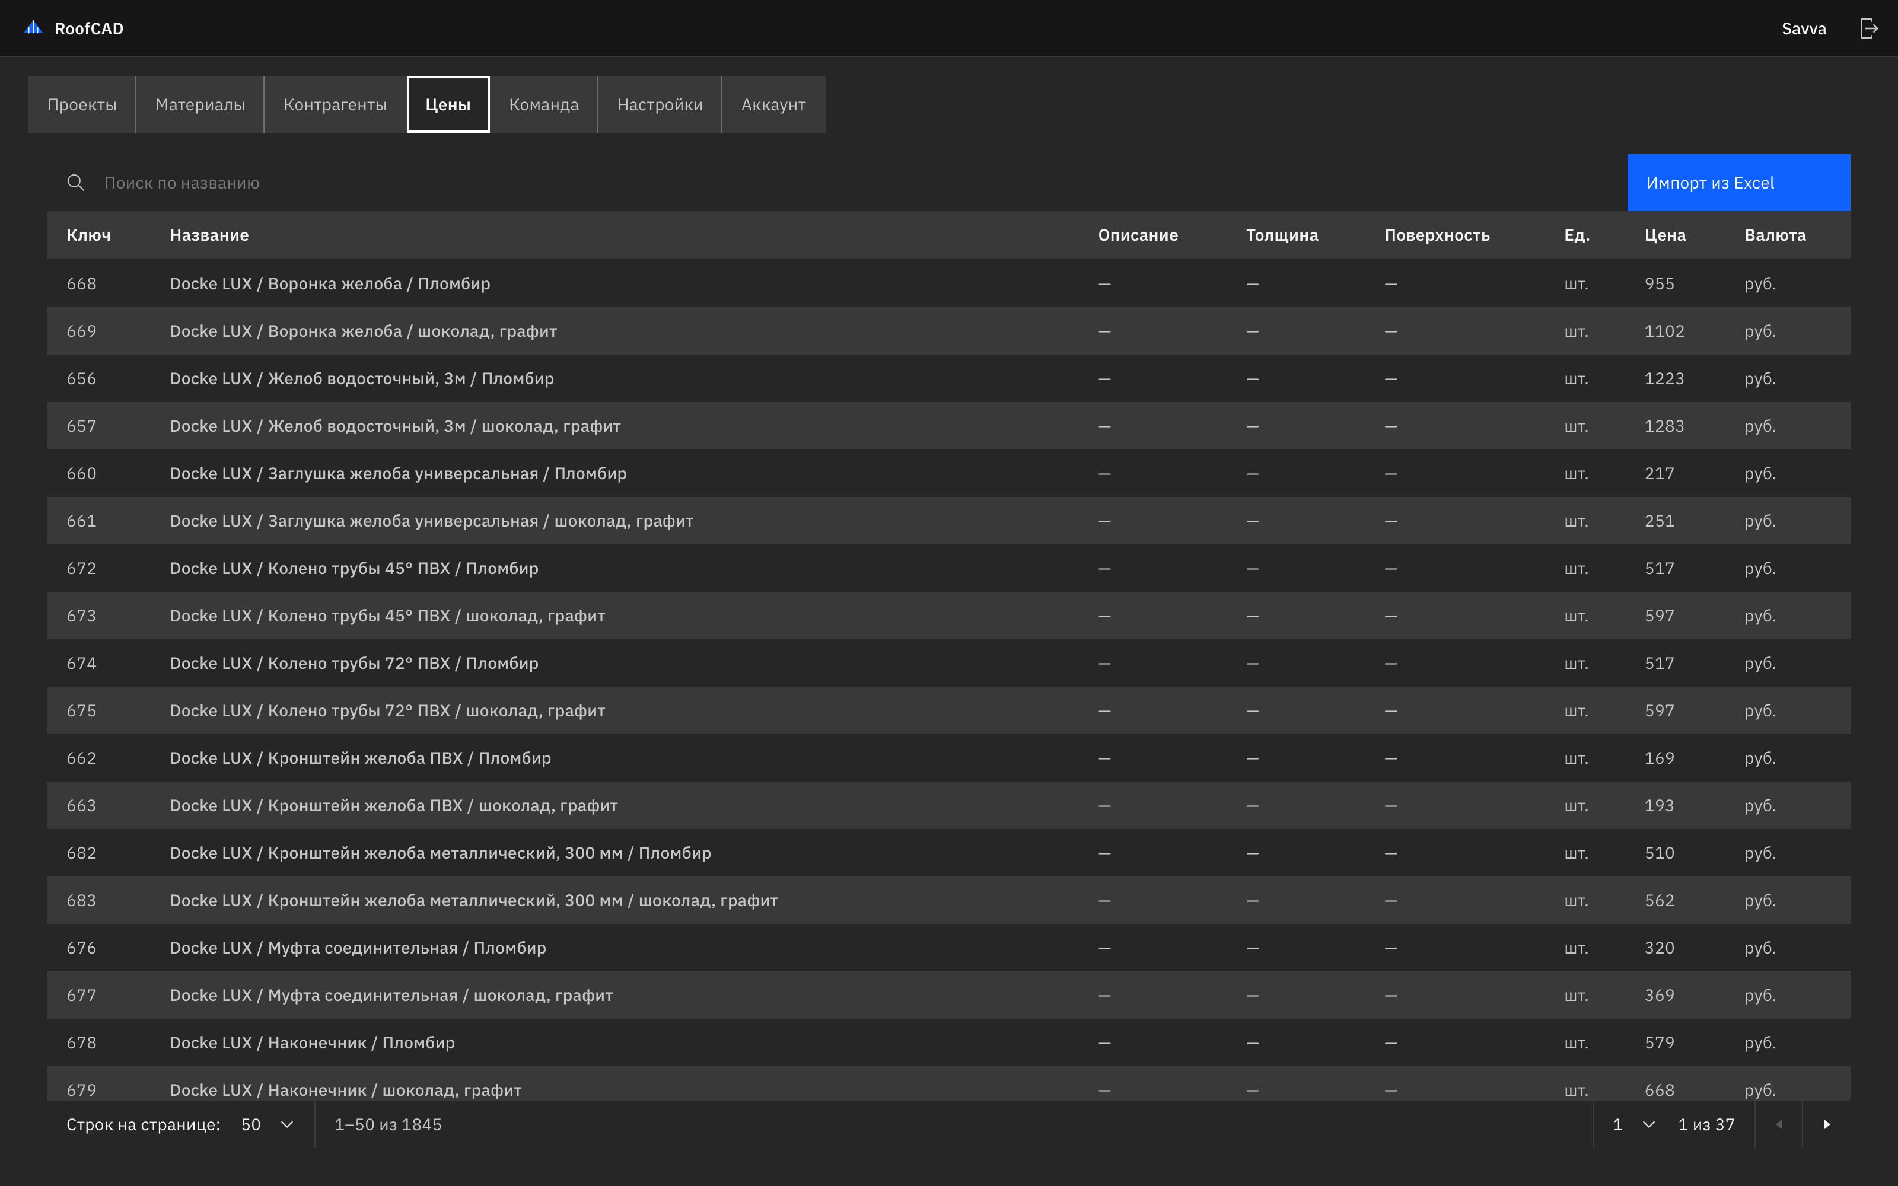Select row Колено трубы 72° ПВХ / Пломбир
The height and width of the screenshot is (1186, 1898).
[949, 663]
